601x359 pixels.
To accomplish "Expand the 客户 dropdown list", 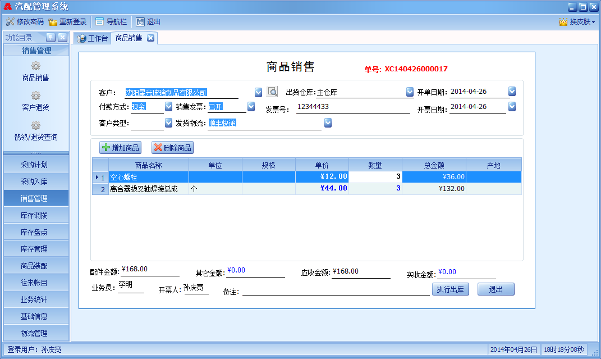I will coord(258,92).
